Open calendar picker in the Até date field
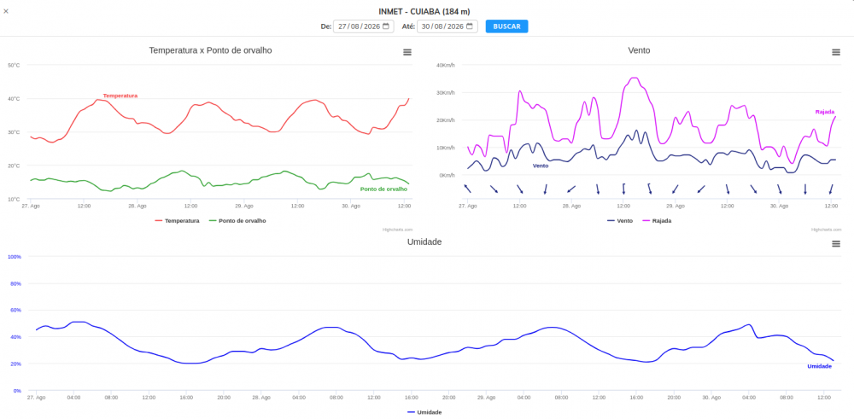The width and height of the screenshot is (854, 419). (x=470, y=26)
